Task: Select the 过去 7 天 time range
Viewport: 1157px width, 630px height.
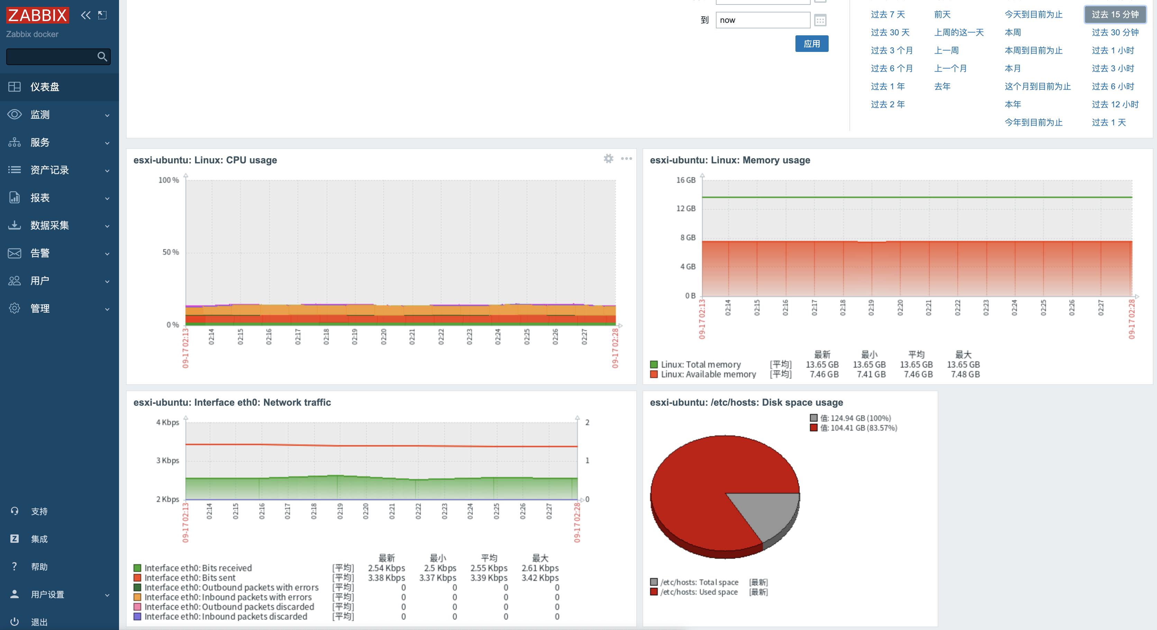Action: 887,15
